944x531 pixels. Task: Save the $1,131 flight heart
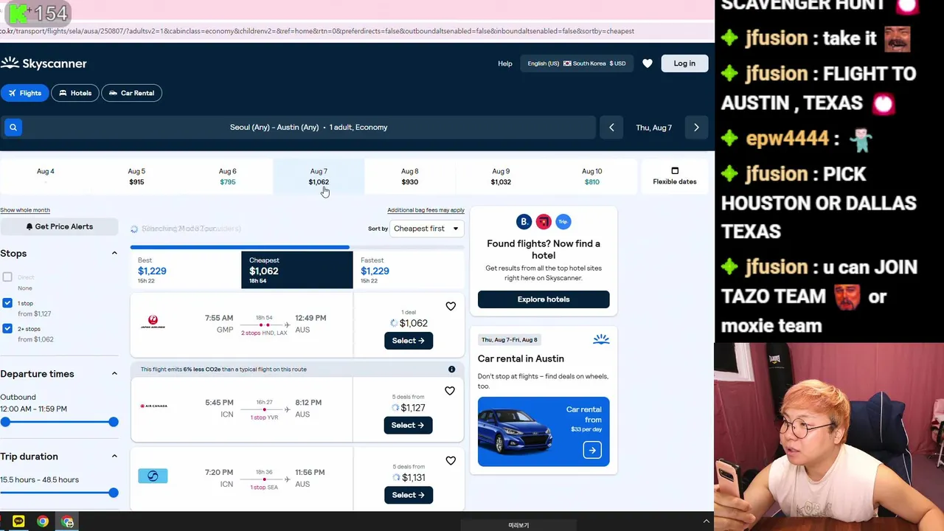(x=450, y=461)
